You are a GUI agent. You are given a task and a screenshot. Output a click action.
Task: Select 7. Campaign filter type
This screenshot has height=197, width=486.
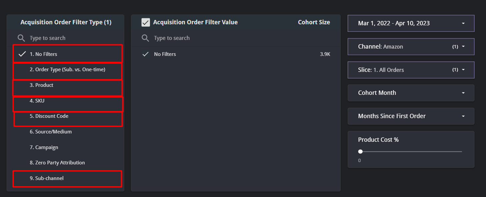pos(44,147)
